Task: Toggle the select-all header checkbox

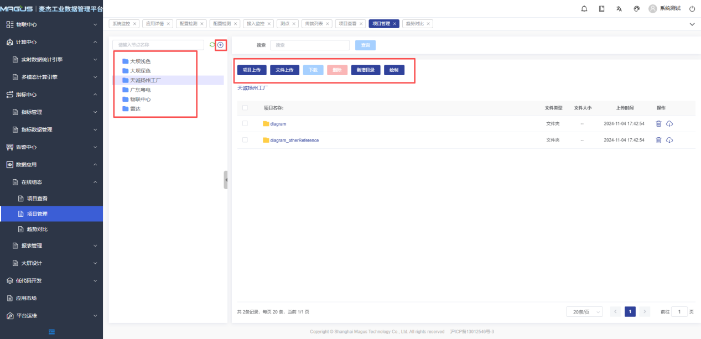Action: coord(245,108)
